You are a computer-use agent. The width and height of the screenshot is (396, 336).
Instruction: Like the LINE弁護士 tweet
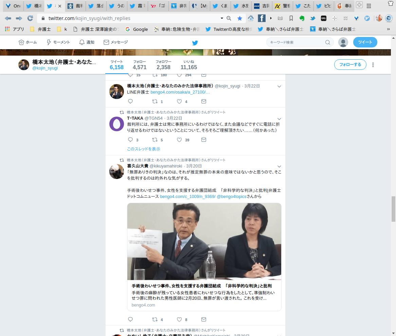coord(179,101)
